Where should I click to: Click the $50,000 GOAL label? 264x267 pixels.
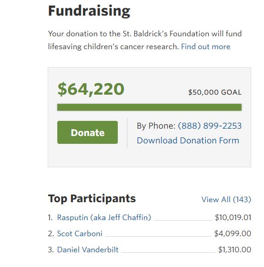click(215, 92)
